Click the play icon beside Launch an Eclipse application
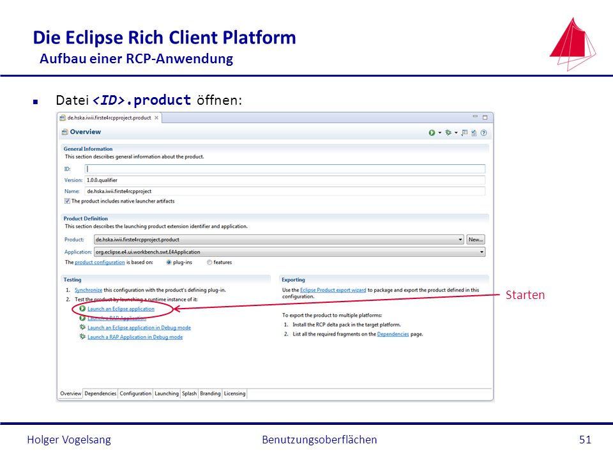Viewport: 613px width, 460px height. [x=82, y=309]
